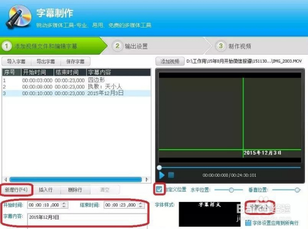This screenshot has width=308, height=229.
Task: Open font 设置字体 button
Action: click(x=260, y=207)
